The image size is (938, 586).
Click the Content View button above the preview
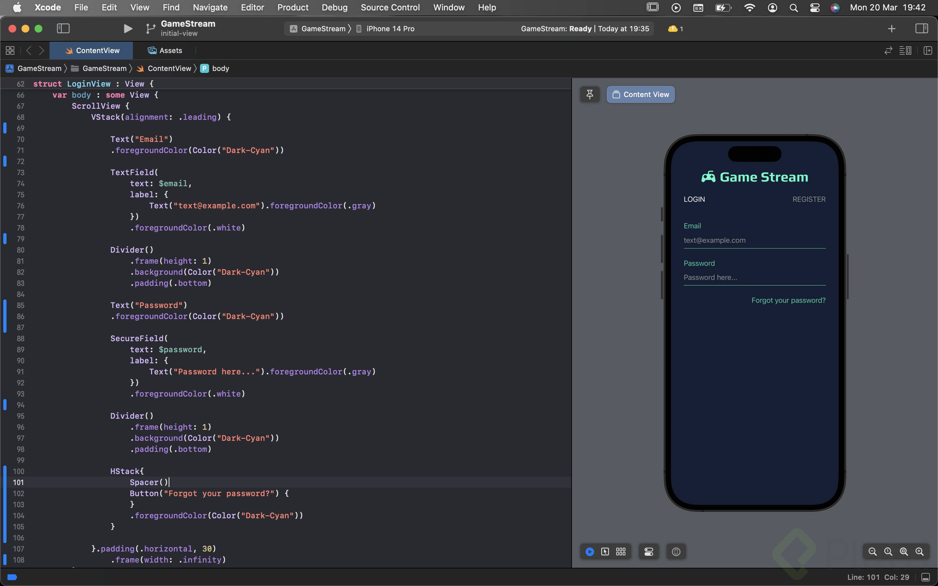640,94
